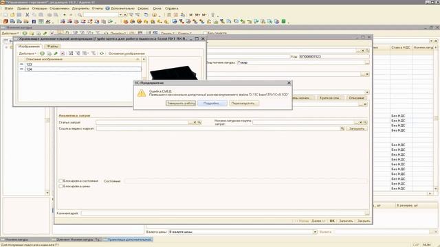Click the Загрузить button
Viewport: 440px width, 247px height.
[x=357, y=128]
